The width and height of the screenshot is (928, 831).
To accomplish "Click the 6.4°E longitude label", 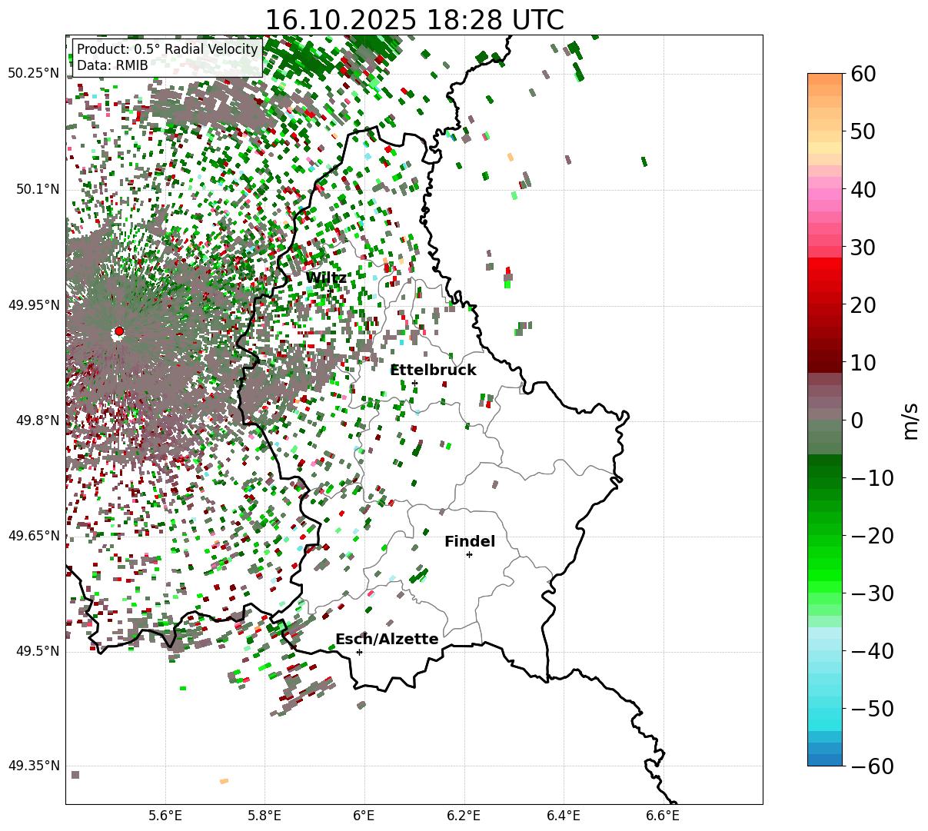I will tap(564, 816).
